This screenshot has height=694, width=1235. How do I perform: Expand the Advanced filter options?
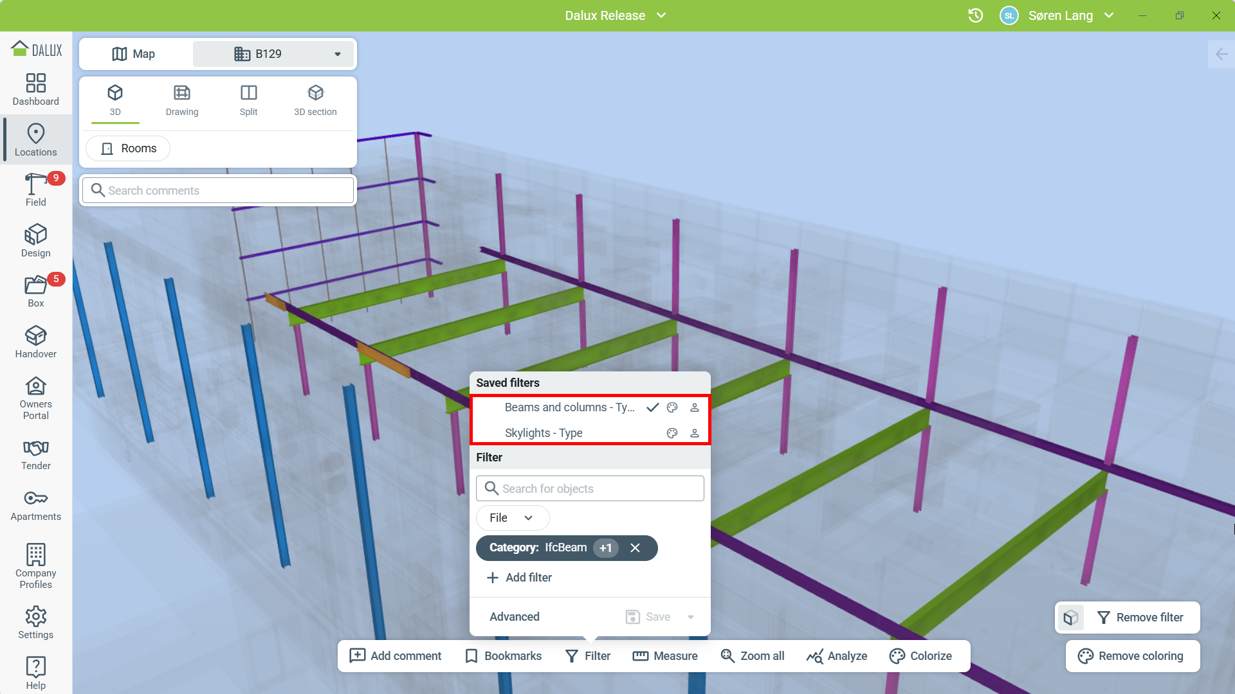point(515,617)
